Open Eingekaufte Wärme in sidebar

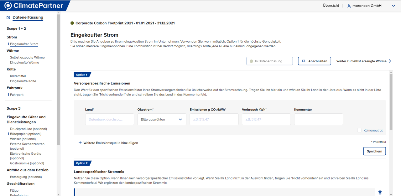pyautogui.click(x=24, y=62)
